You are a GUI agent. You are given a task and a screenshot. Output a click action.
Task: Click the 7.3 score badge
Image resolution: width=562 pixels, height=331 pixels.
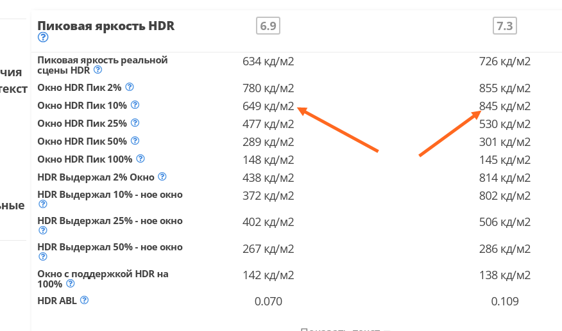[505, 26]
